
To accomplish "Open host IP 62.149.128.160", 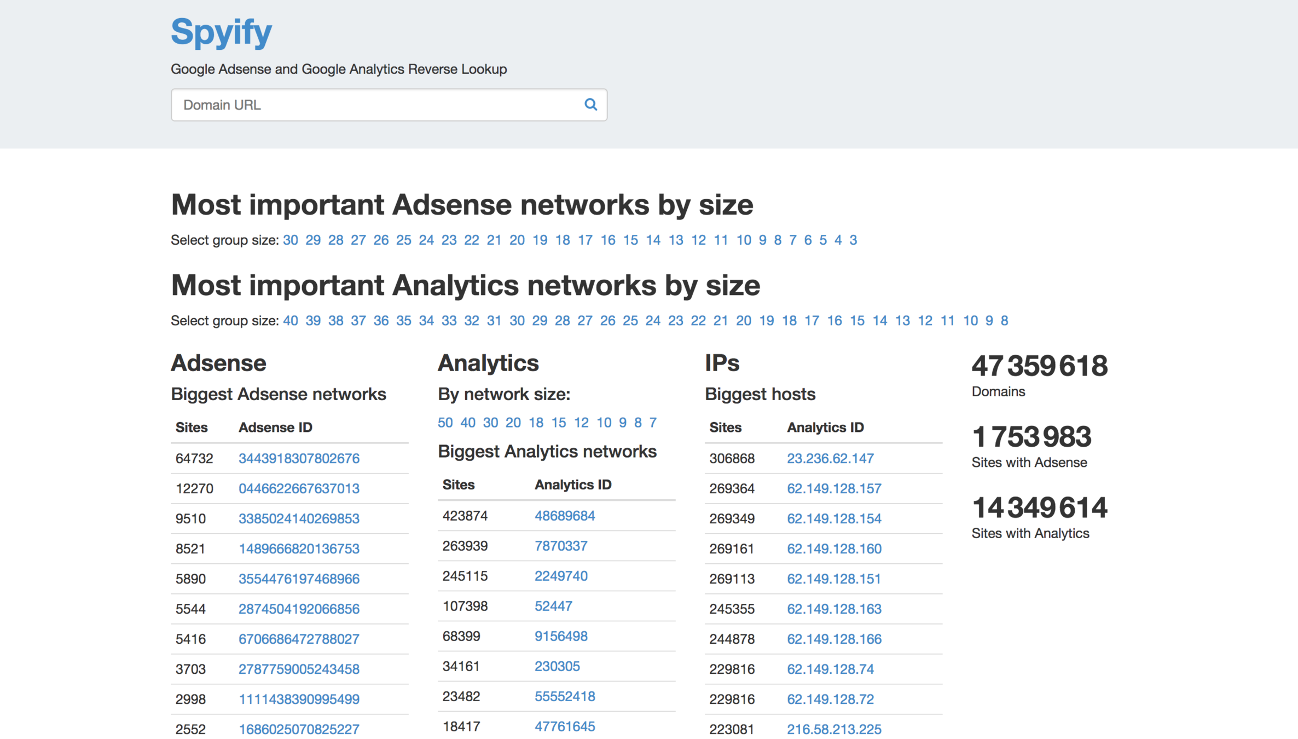I will coord(834,549).
